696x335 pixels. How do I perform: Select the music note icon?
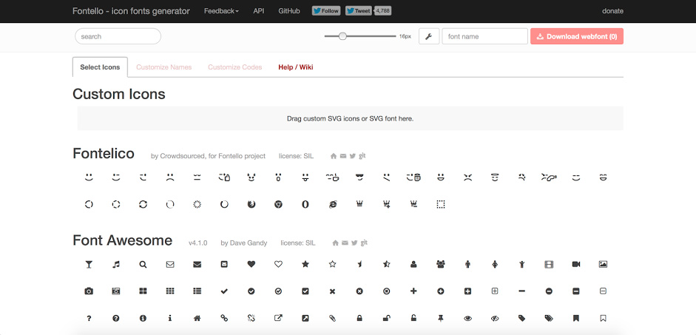click(x=116, y=265)
